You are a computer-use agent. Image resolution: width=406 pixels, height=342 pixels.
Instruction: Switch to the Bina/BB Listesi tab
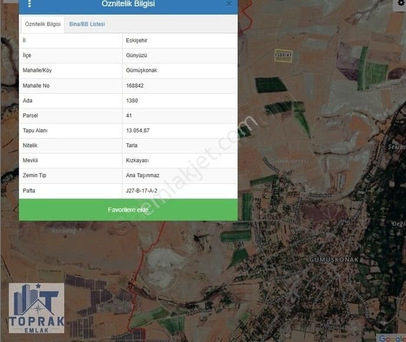coord(87,24)
